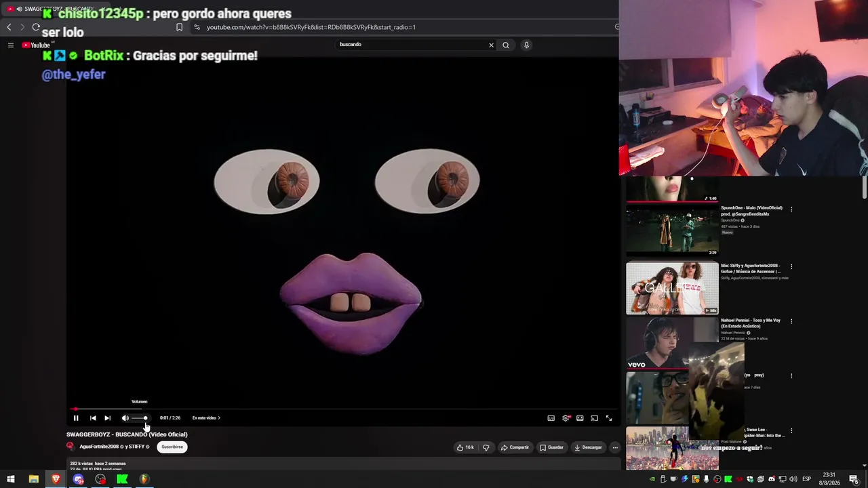Open File Explorer from taskbar

(x=33, y=479)
